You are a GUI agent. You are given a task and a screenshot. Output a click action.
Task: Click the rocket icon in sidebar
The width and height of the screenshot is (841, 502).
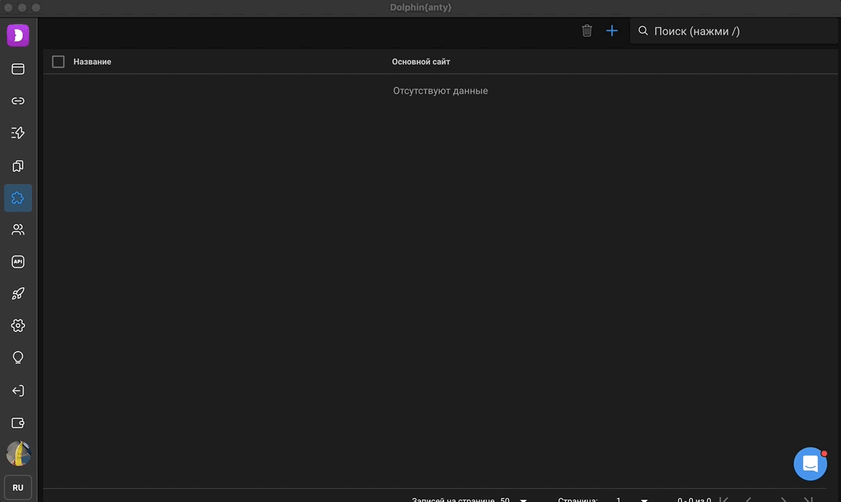18,294
